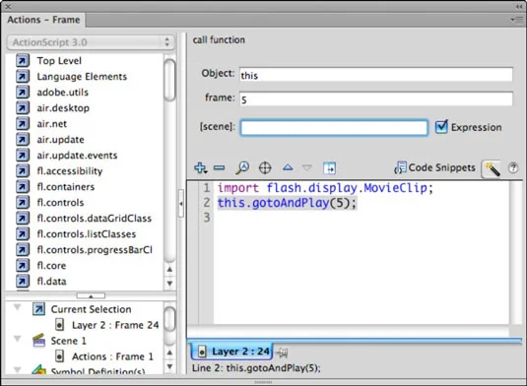Click the status bar Line 2 text
527x386 pixels.
pyautogui.click(x=256, y=368)
